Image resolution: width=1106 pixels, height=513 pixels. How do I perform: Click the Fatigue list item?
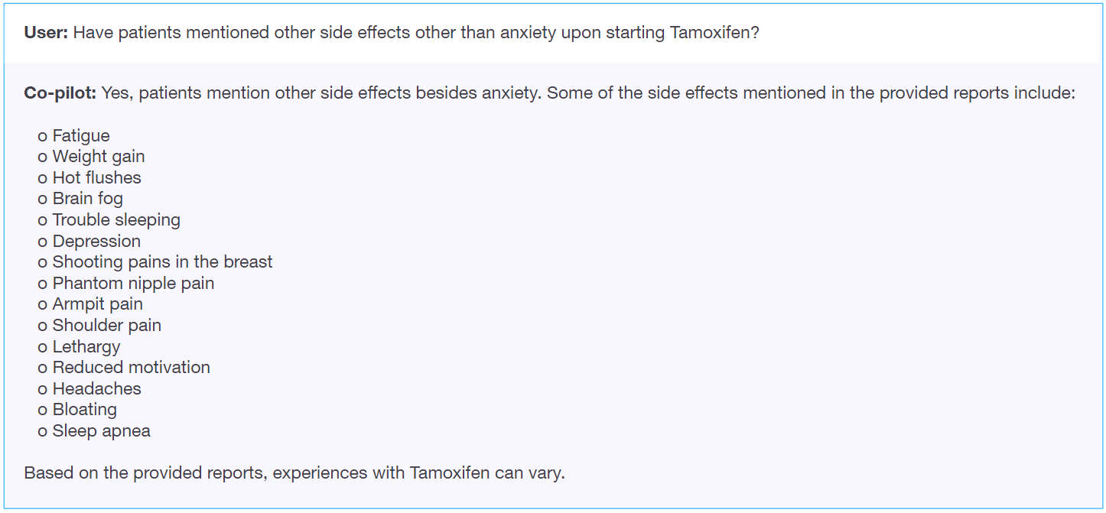[x=80, y=136]
